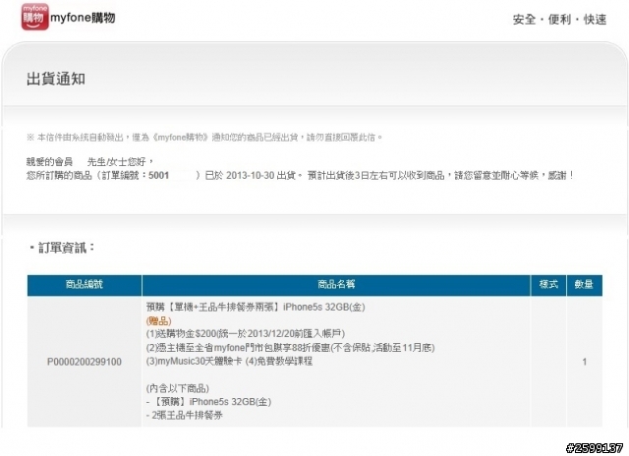Click the 親愛的會員 greeting line
The height and width of the screenshot is (456, 629).
(90, 161)
